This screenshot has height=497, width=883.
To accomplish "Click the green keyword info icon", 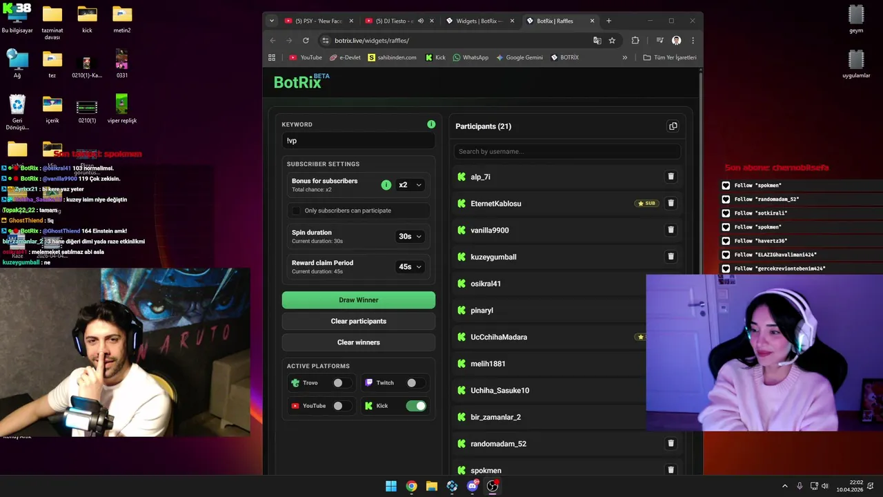I will 431,124.
